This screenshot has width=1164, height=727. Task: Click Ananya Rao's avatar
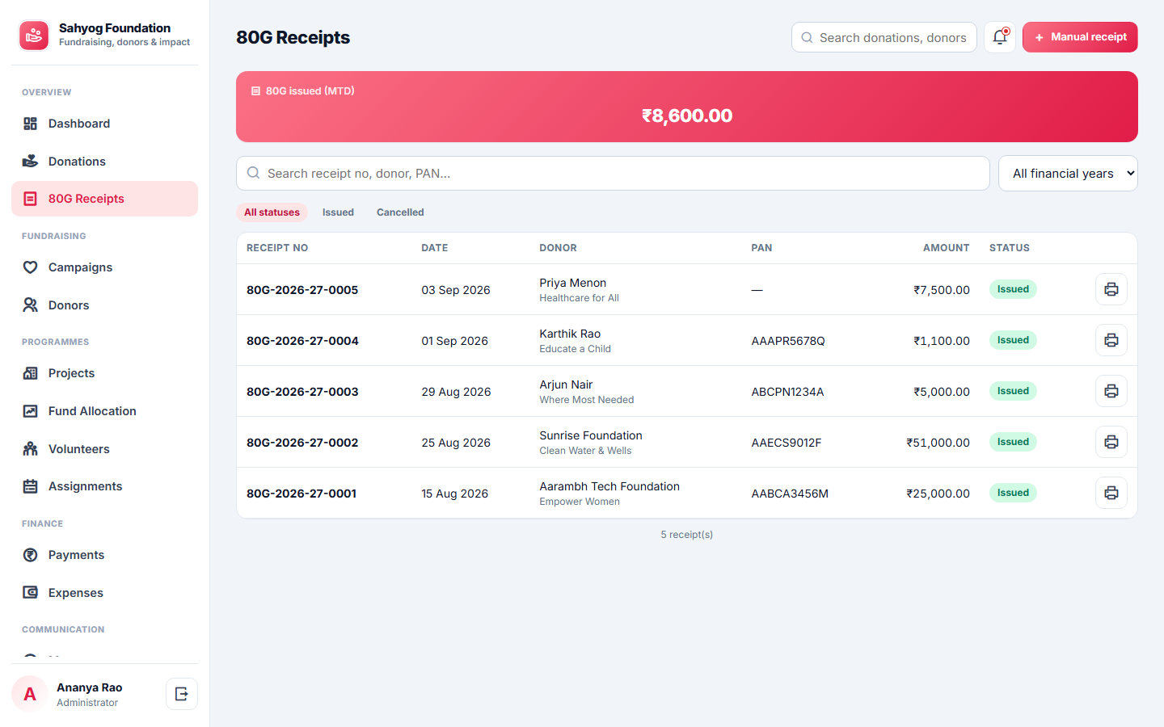click(30, 694)
